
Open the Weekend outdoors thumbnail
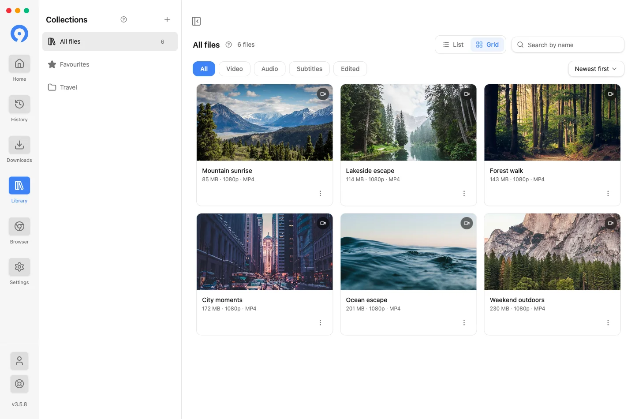pos(552,252)
